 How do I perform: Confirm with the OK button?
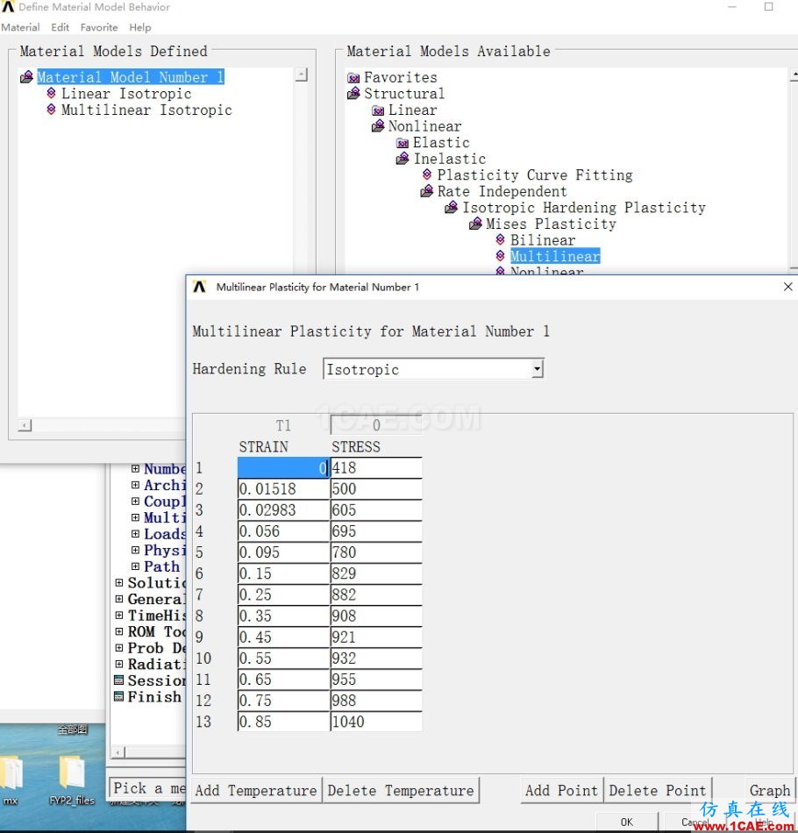click(627, 822)
